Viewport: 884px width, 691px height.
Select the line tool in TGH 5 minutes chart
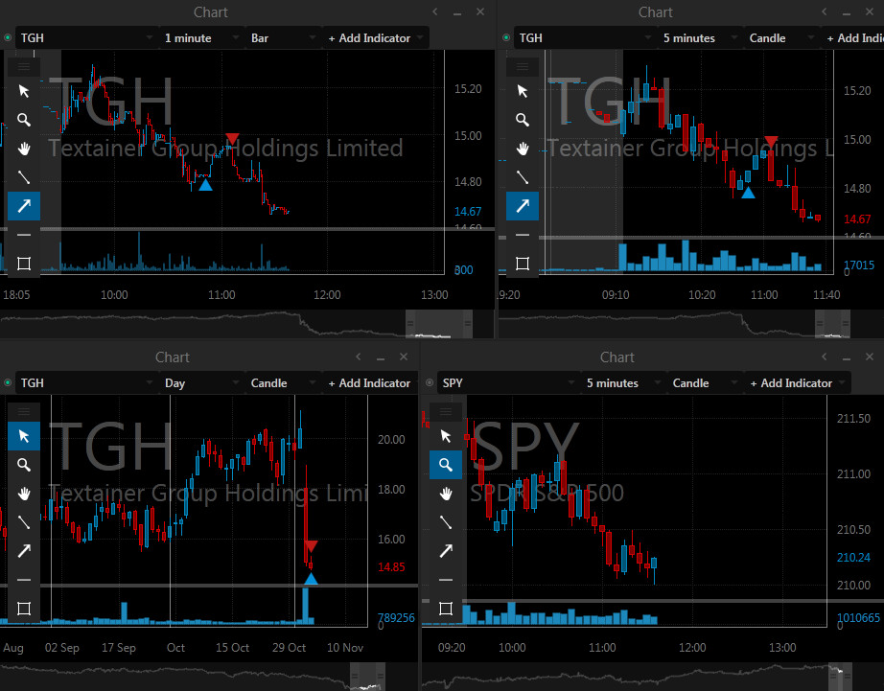pyautogui.click(x=523, y=177)
